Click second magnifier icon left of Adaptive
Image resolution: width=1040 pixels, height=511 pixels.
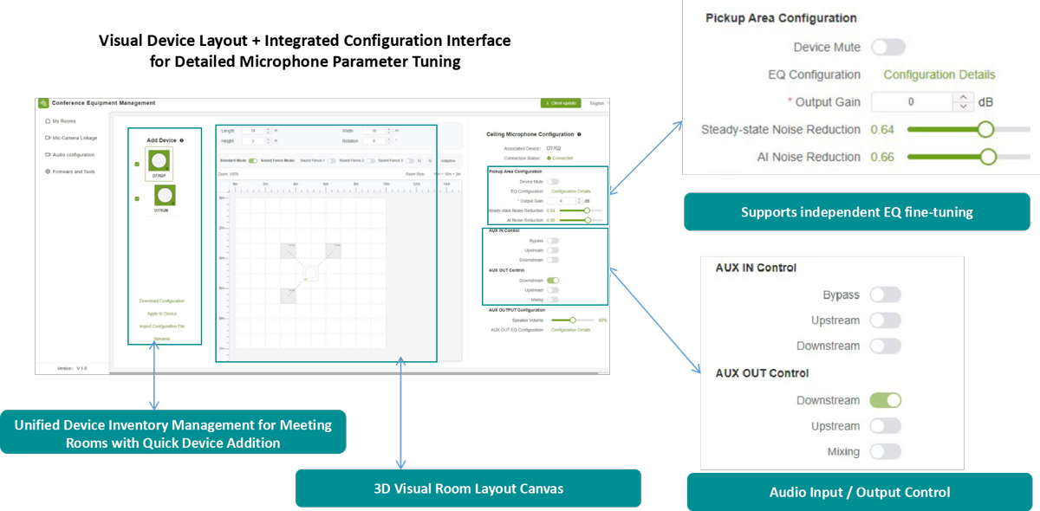(x=430, y=161)
